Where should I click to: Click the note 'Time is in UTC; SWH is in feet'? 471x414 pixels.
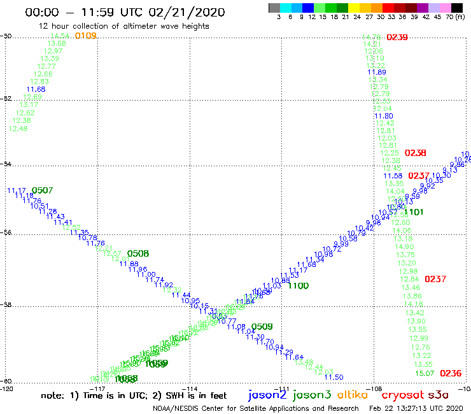tap(134, 396)
